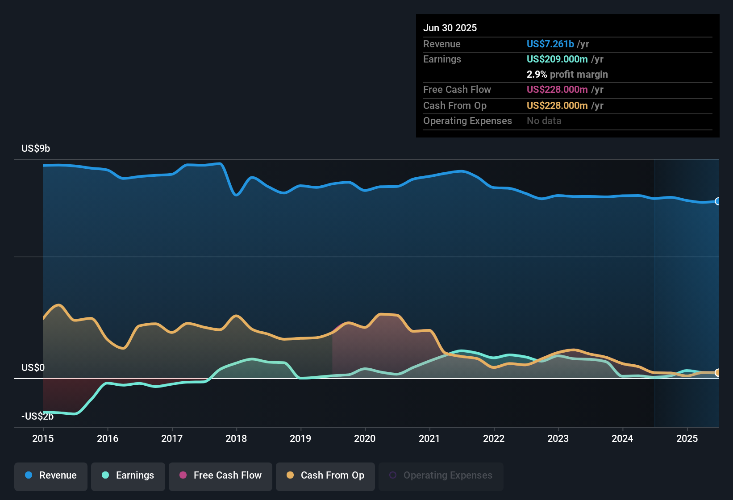
Task: Click the US$0 baseline label
Action: [33, 367]
